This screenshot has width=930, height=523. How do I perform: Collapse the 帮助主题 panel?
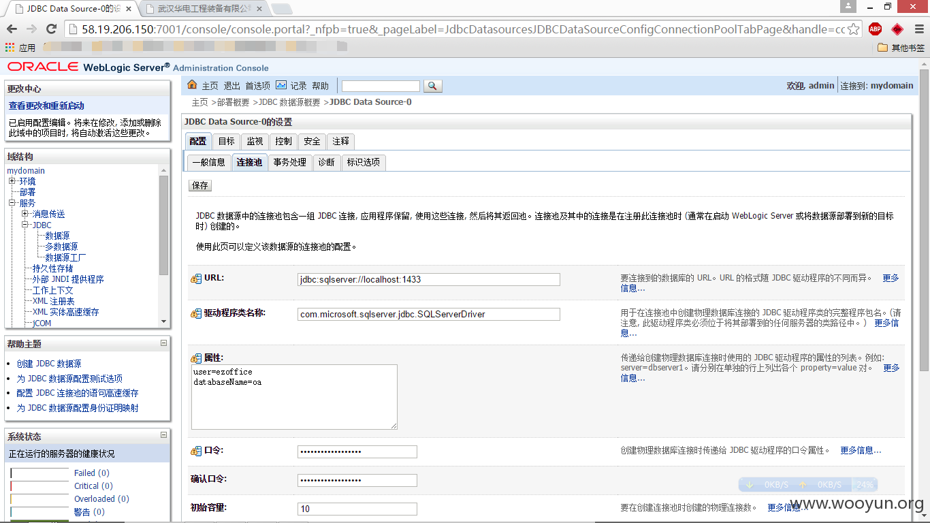[x=163, y=343]
